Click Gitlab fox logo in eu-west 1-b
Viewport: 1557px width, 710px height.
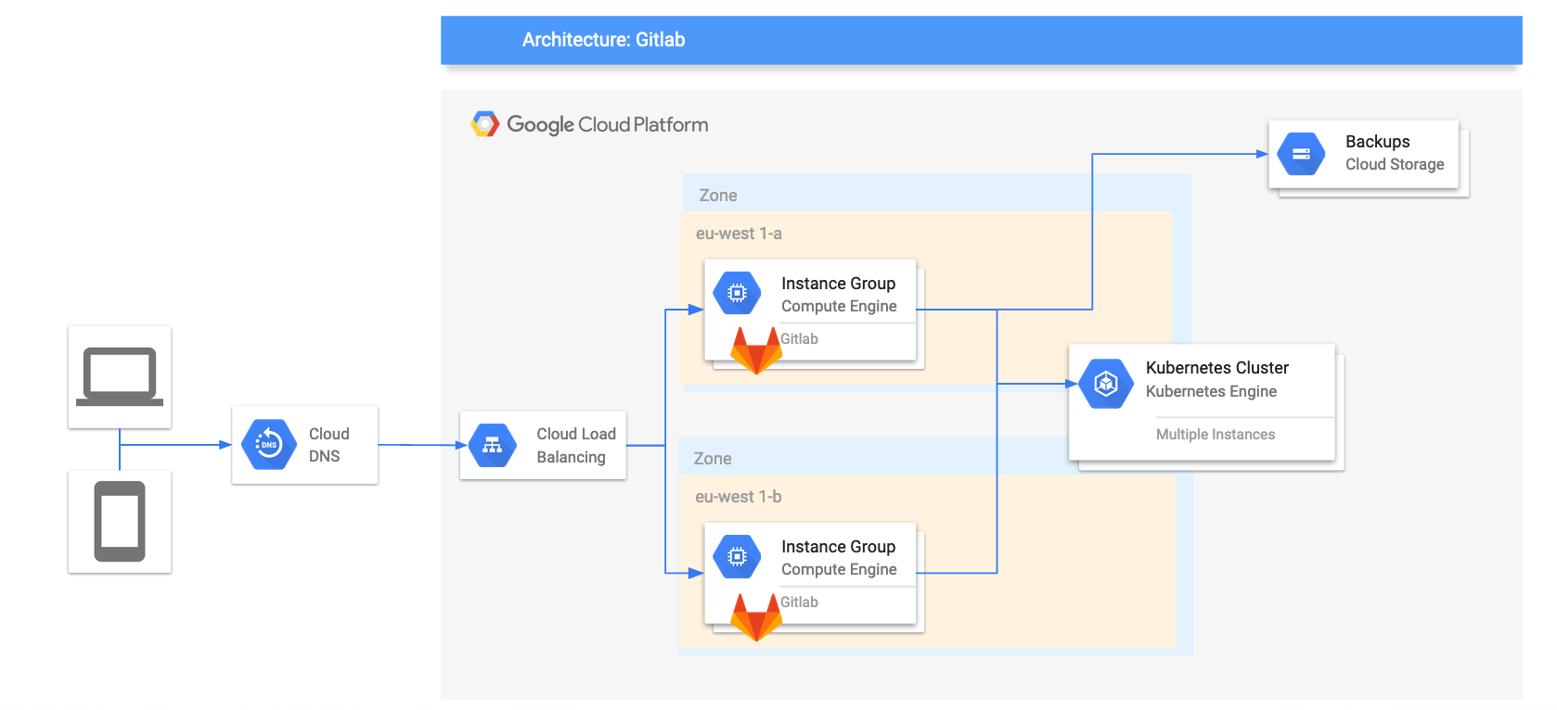pos(756,617)
